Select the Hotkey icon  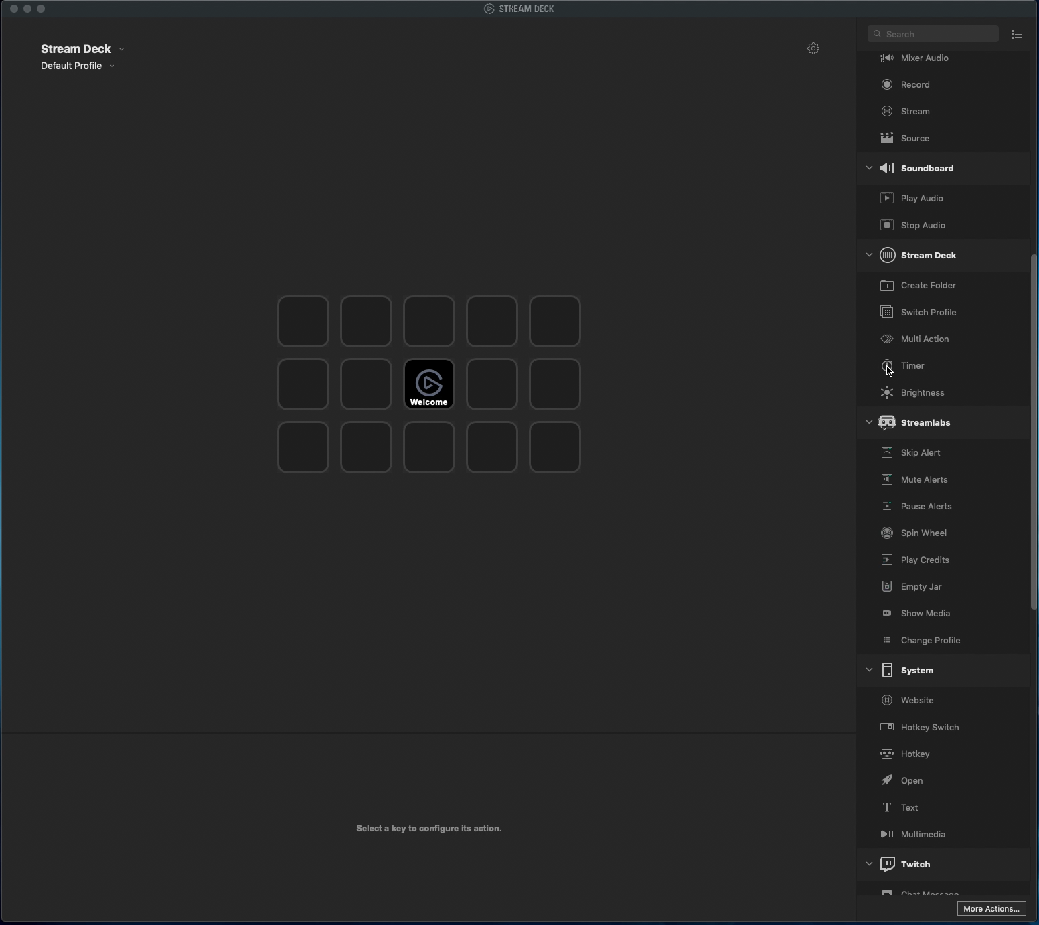tap(887, 754)
